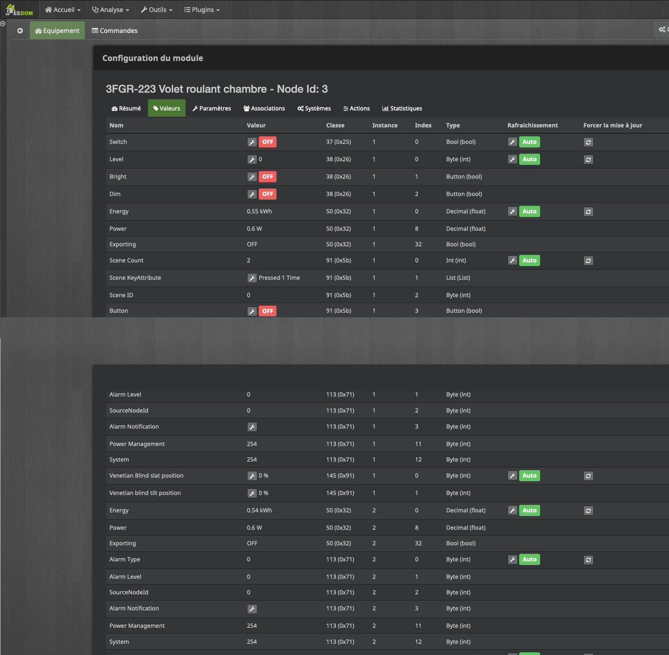Click refresh-settings wrench for first Energy row
Viewport: 669px width, 655px height.
click(513, 212)
